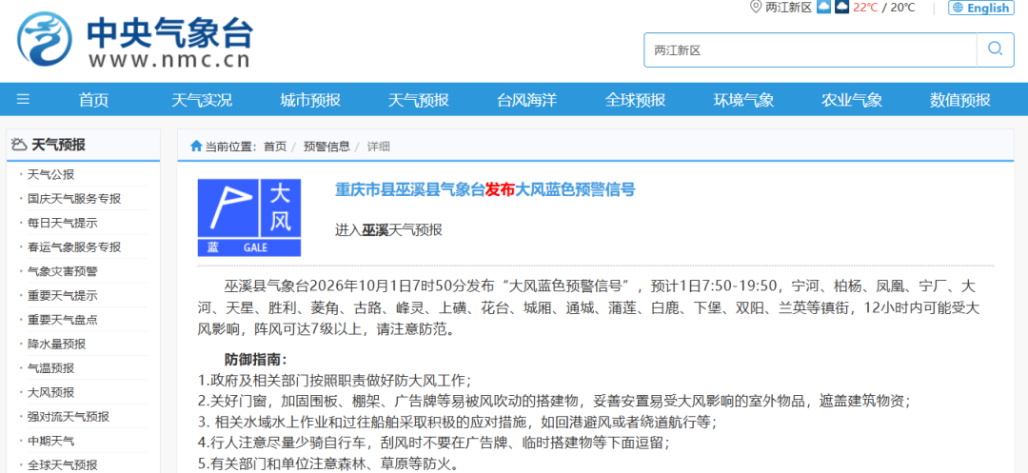Open 重要天气提示 in the sidebar
This screenshot has width=1028, height=473.
click(x=63, y=295)
